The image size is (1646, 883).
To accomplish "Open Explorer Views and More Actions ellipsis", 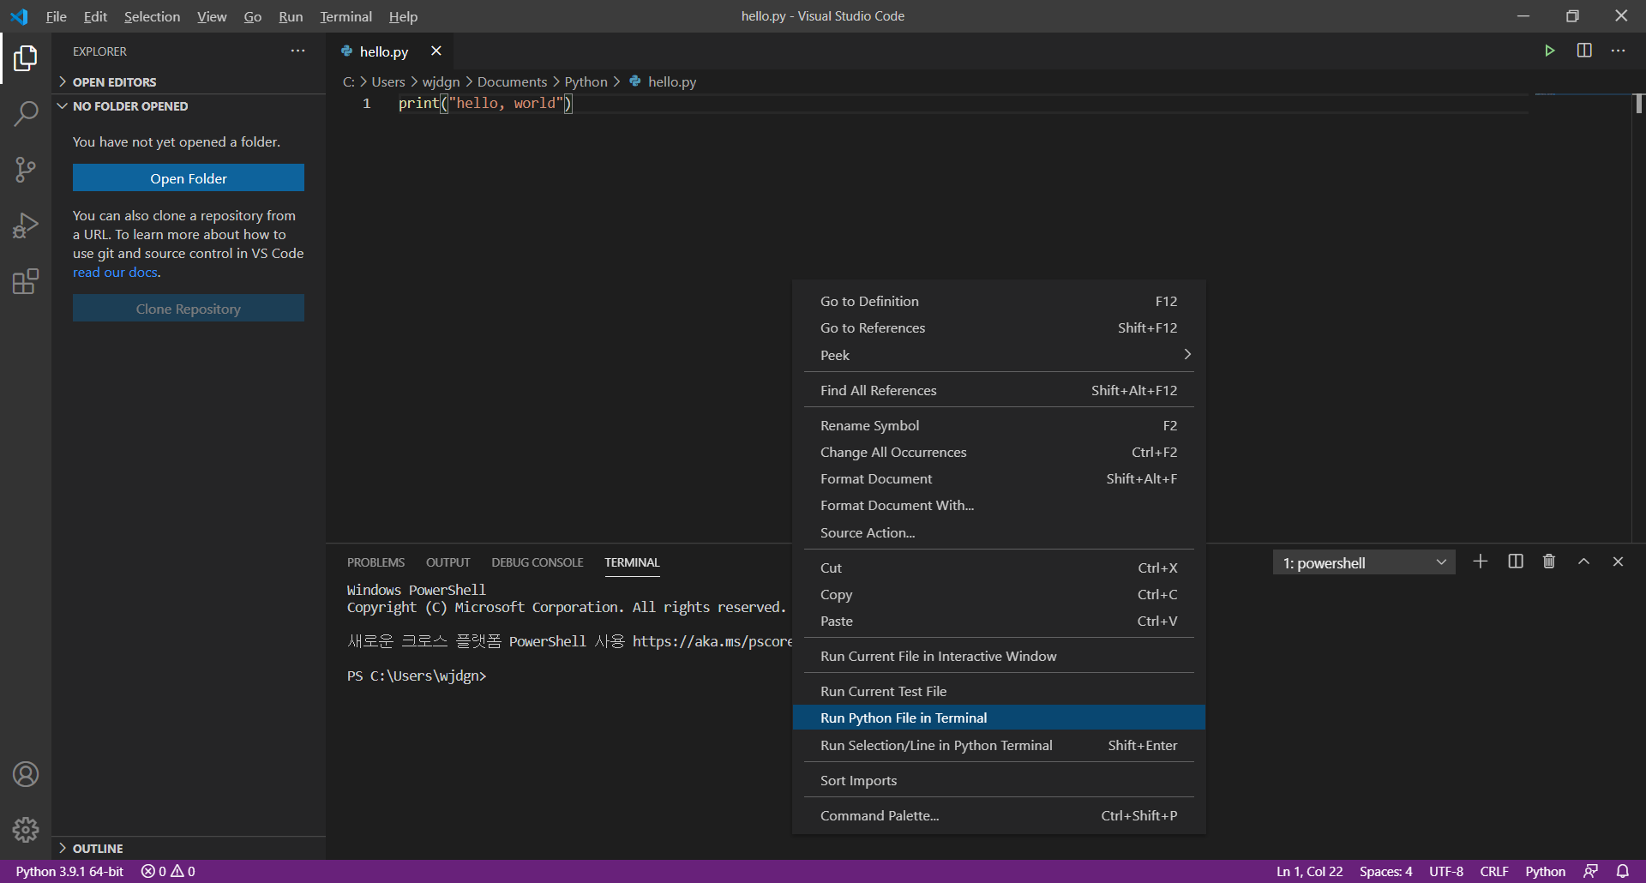I will (x=297, y=51).
